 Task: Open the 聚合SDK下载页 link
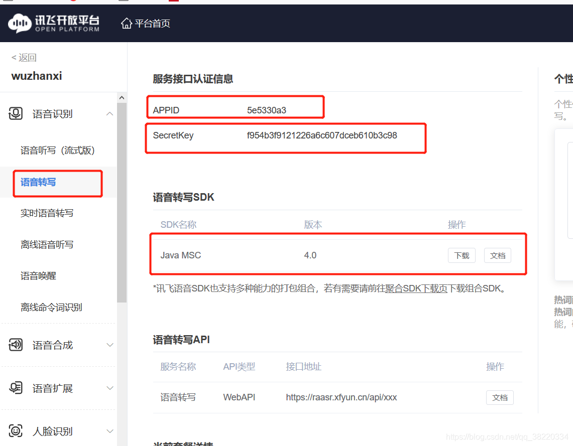coord(416,288)
